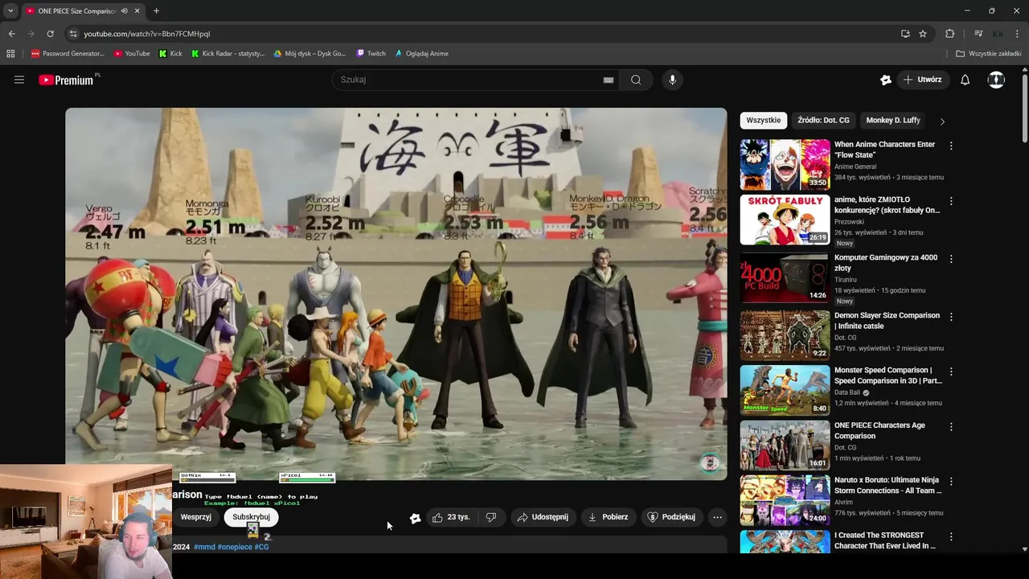Open Naruto x Boruto Ultimate Ninja Storm video
The image size is (1029, 579).
[x=785, y=499]
